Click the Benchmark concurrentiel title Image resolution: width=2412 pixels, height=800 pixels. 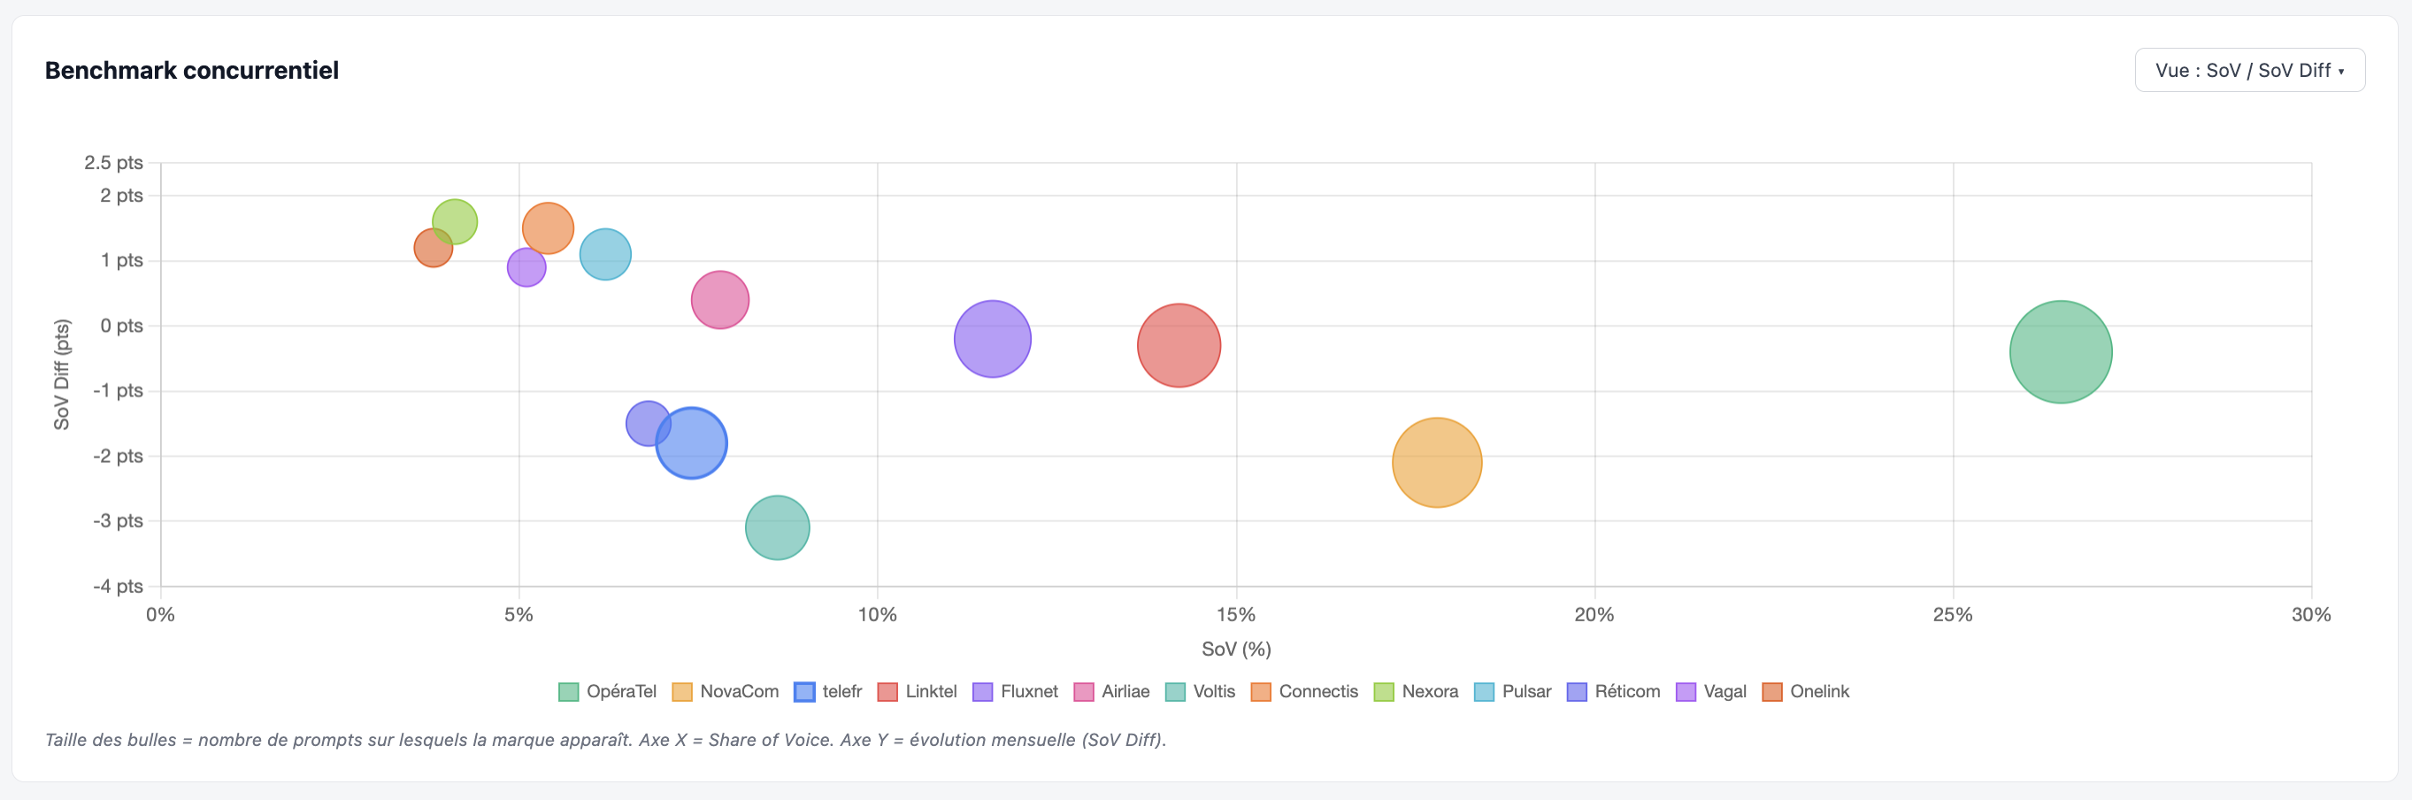[x=192, y=69]
